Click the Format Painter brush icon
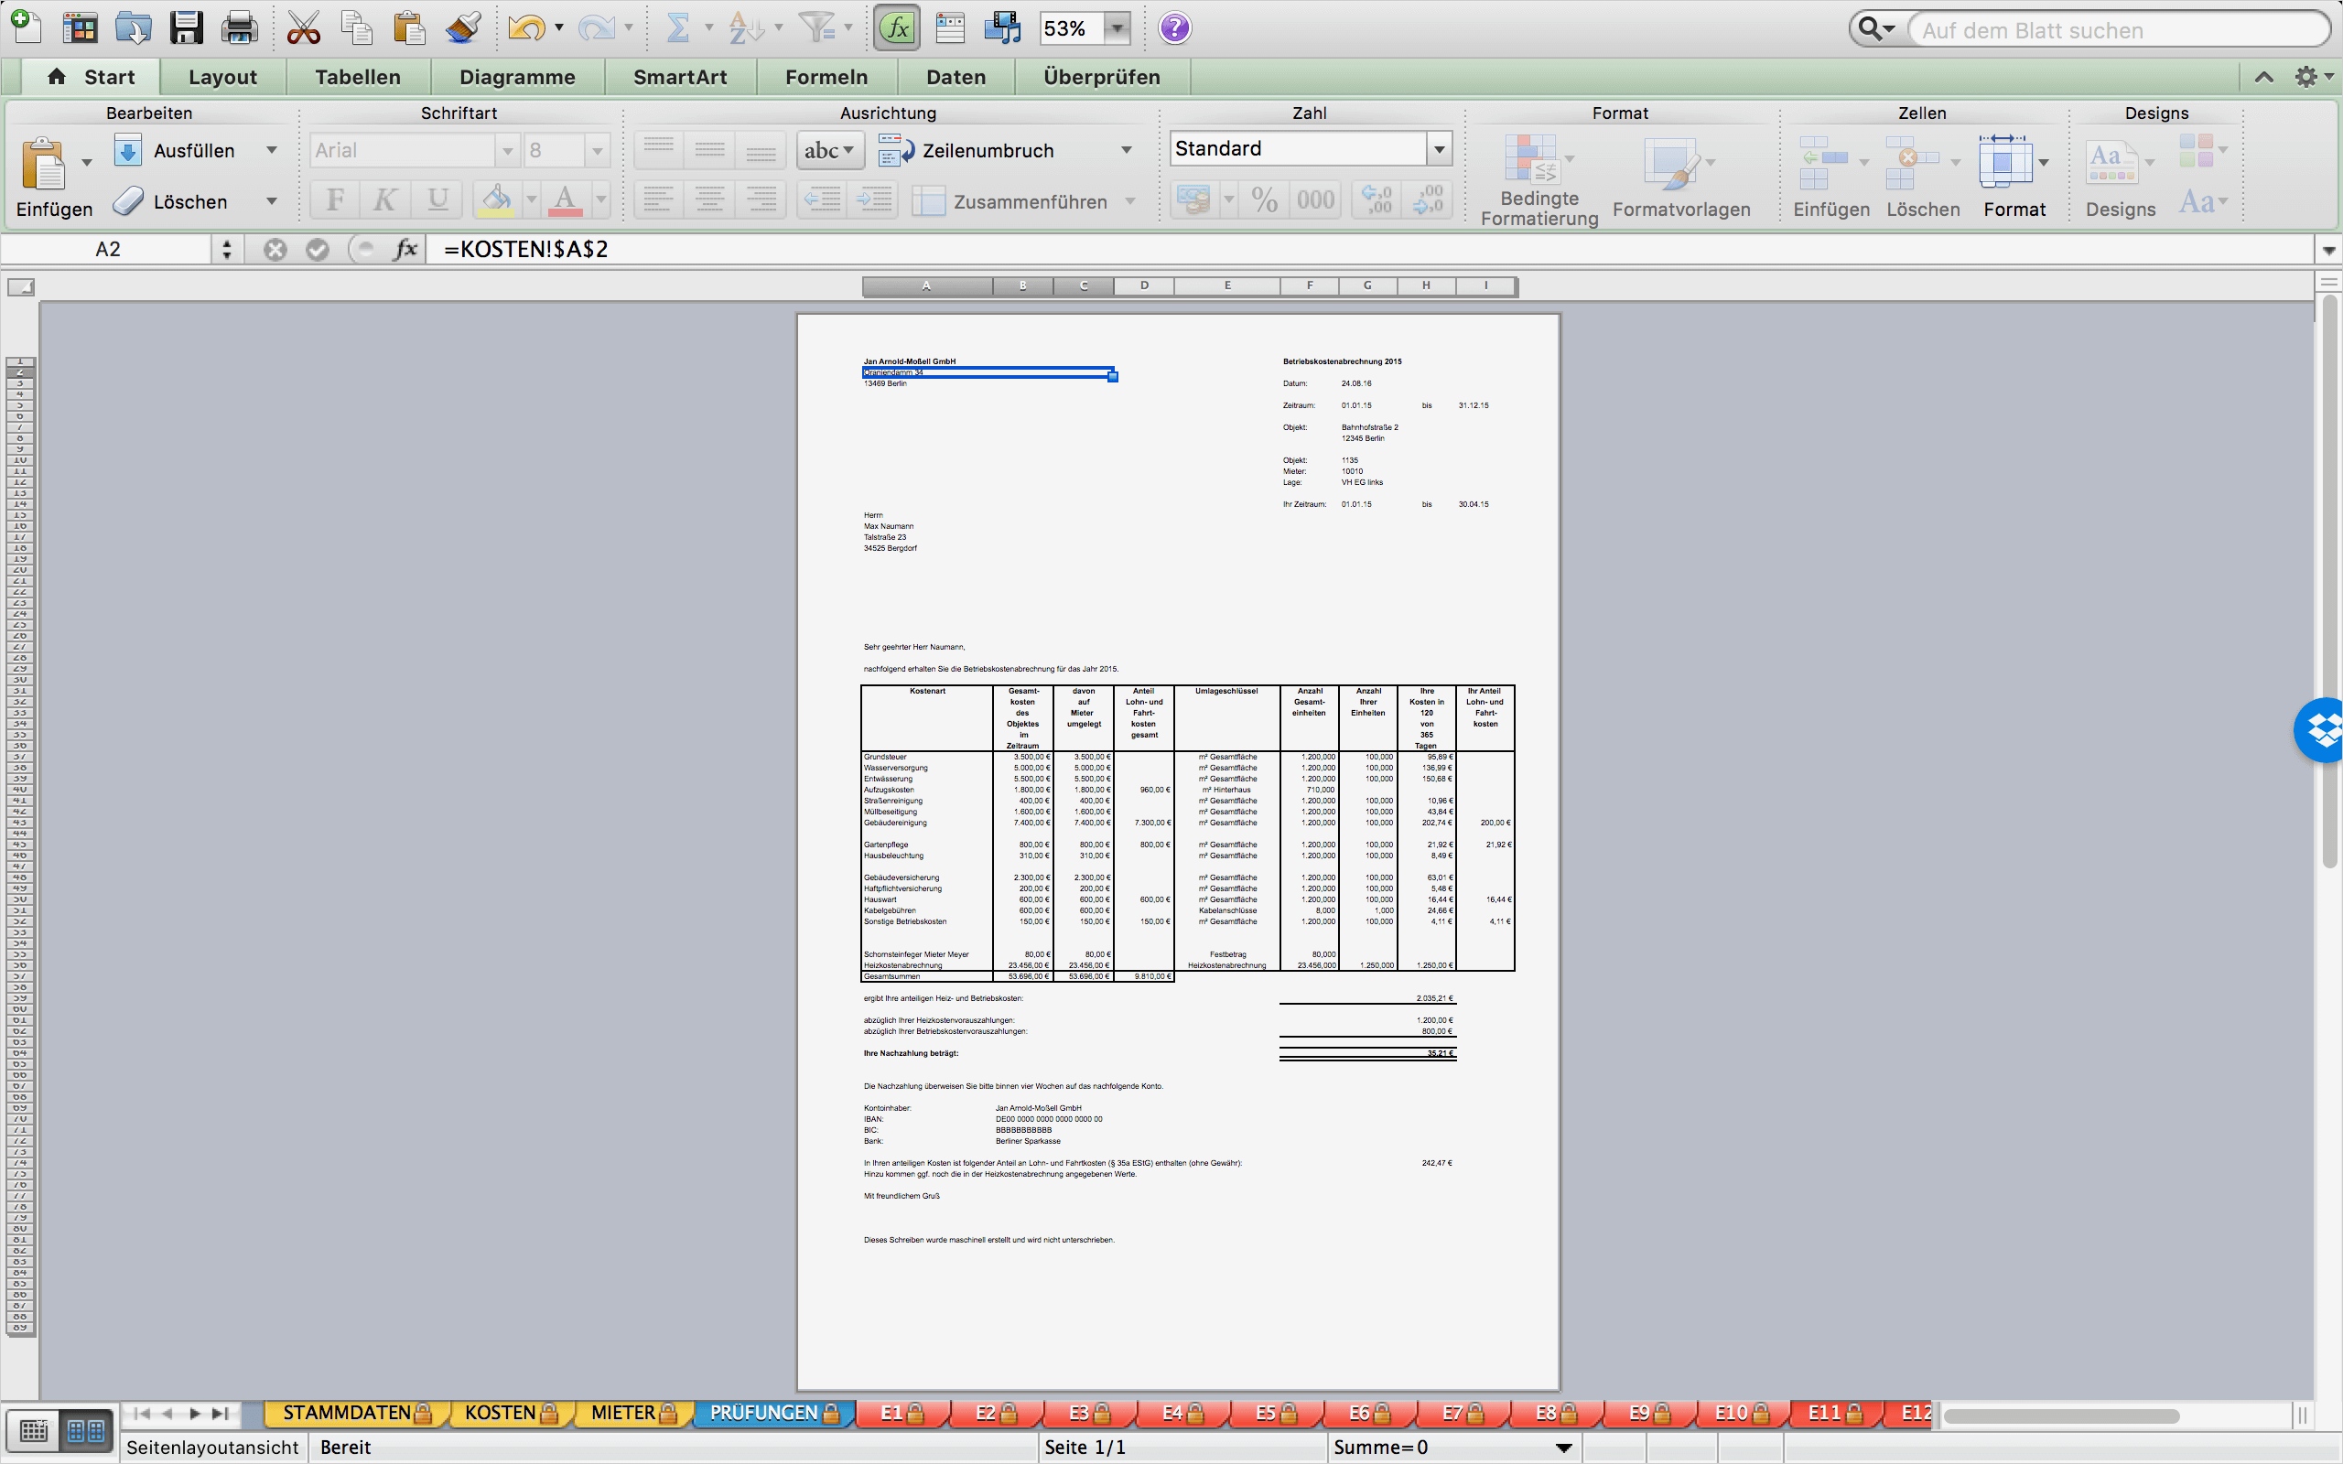 click(464, 28)
